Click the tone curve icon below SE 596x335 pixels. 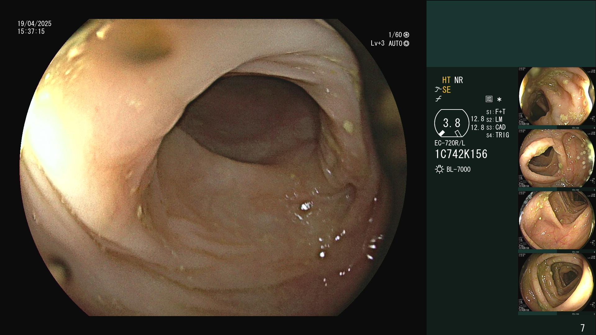pyautogui.click(x=438, y=99)
